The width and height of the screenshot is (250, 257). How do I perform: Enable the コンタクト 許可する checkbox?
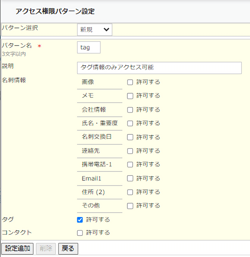tap(80, 233)
